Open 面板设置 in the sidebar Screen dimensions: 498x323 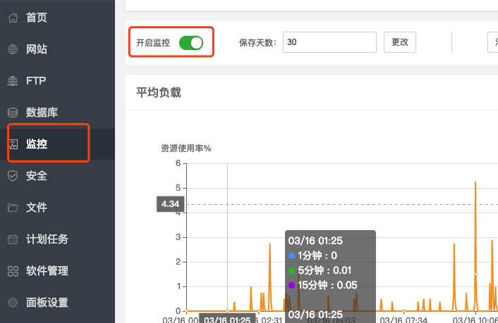click(x=47, y=303)
